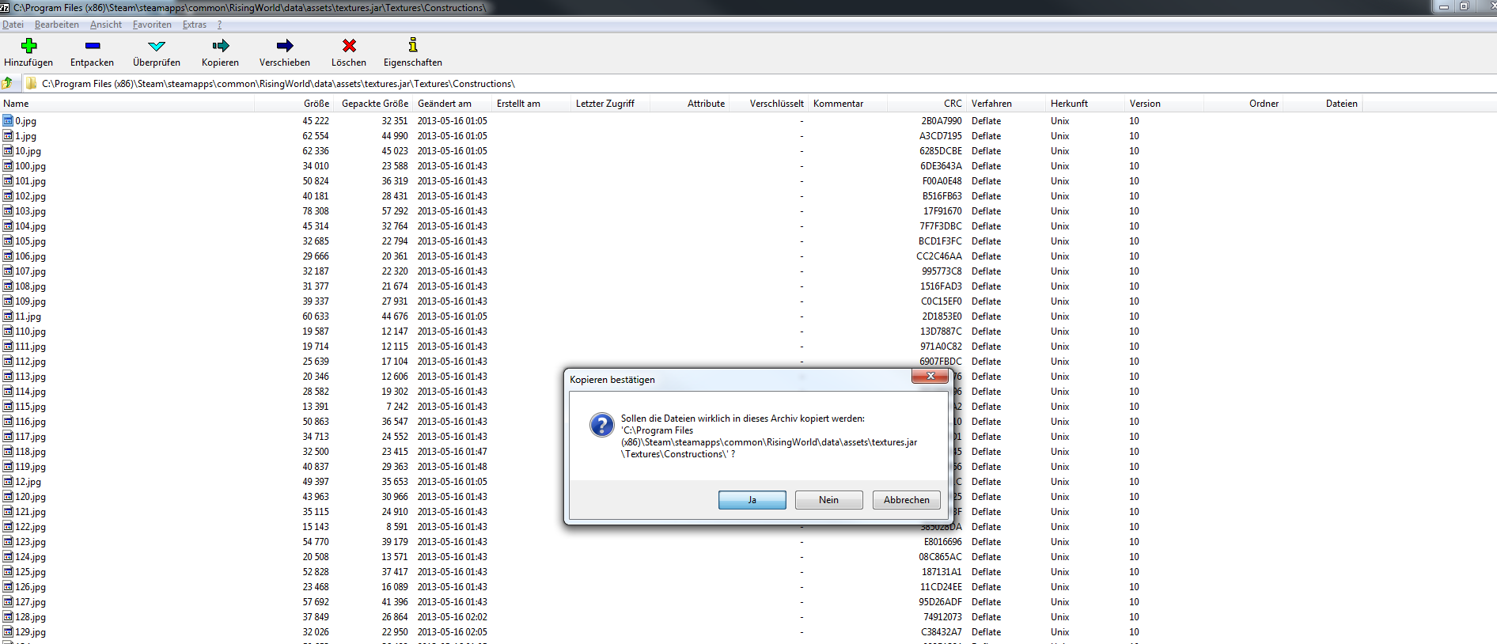The height and width of the screenshot is (644, 1497).
Task: Sort by the Geändert am column
Action: [445, 104]
